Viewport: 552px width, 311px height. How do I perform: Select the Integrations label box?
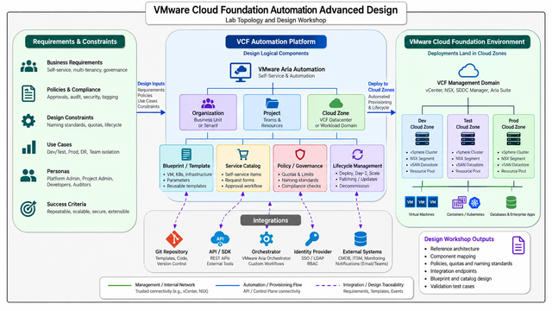[x=271, y=220]
